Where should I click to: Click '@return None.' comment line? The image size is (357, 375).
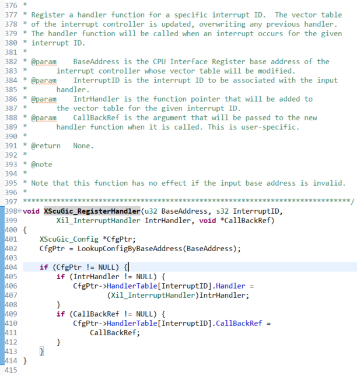click(62, 145)
